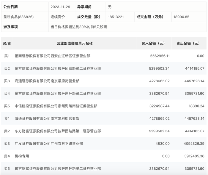The height and width of the screenshot is (175, 208).
Task: Click the 机构专用 entry
Action: click(x=22, y=156)
